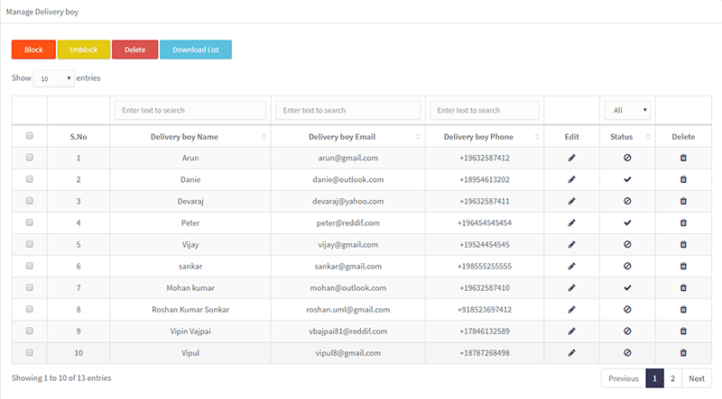Focus the email search field
722x399 pixels.
(348, 110)
